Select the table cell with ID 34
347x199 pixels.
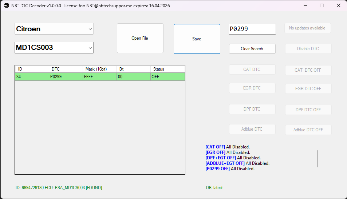pyautogui.click(x=32, y=77)
